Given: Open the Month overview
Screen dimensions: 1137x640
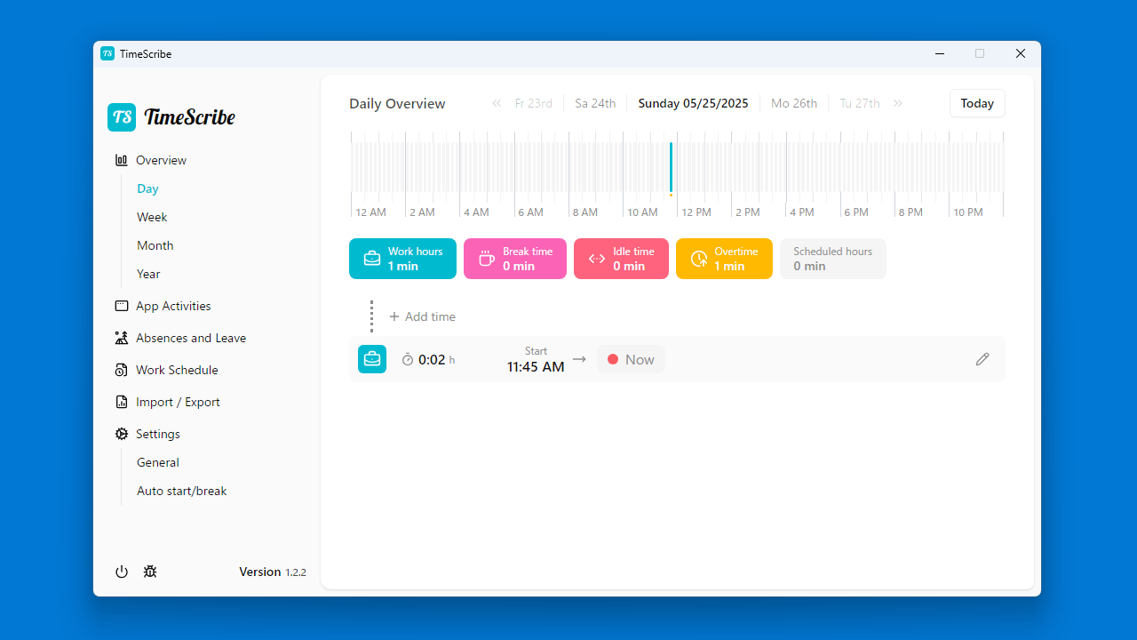Looking at the screenshot, I should pos(155,245).
